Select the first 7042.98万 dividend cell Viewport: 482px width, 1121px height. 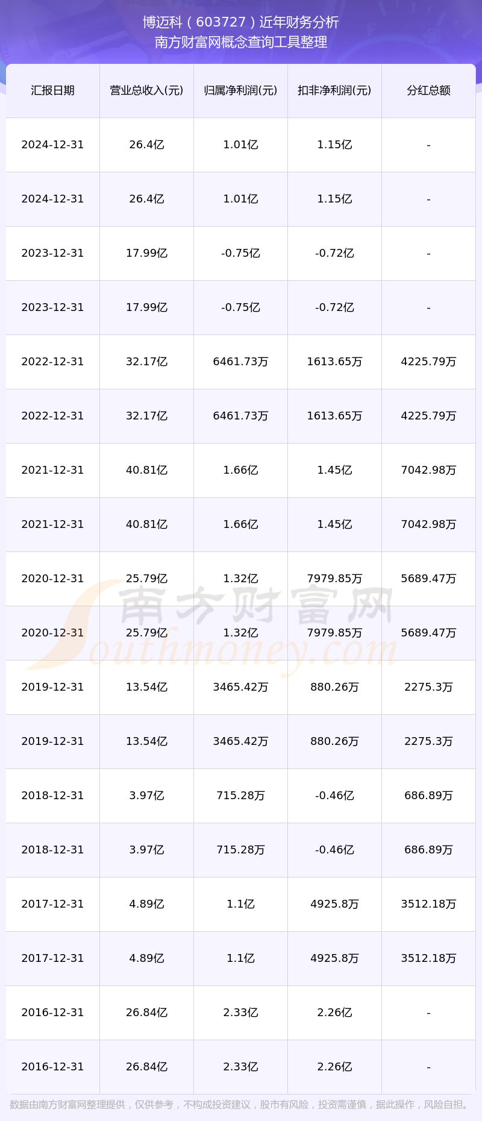tap(428, 470)
